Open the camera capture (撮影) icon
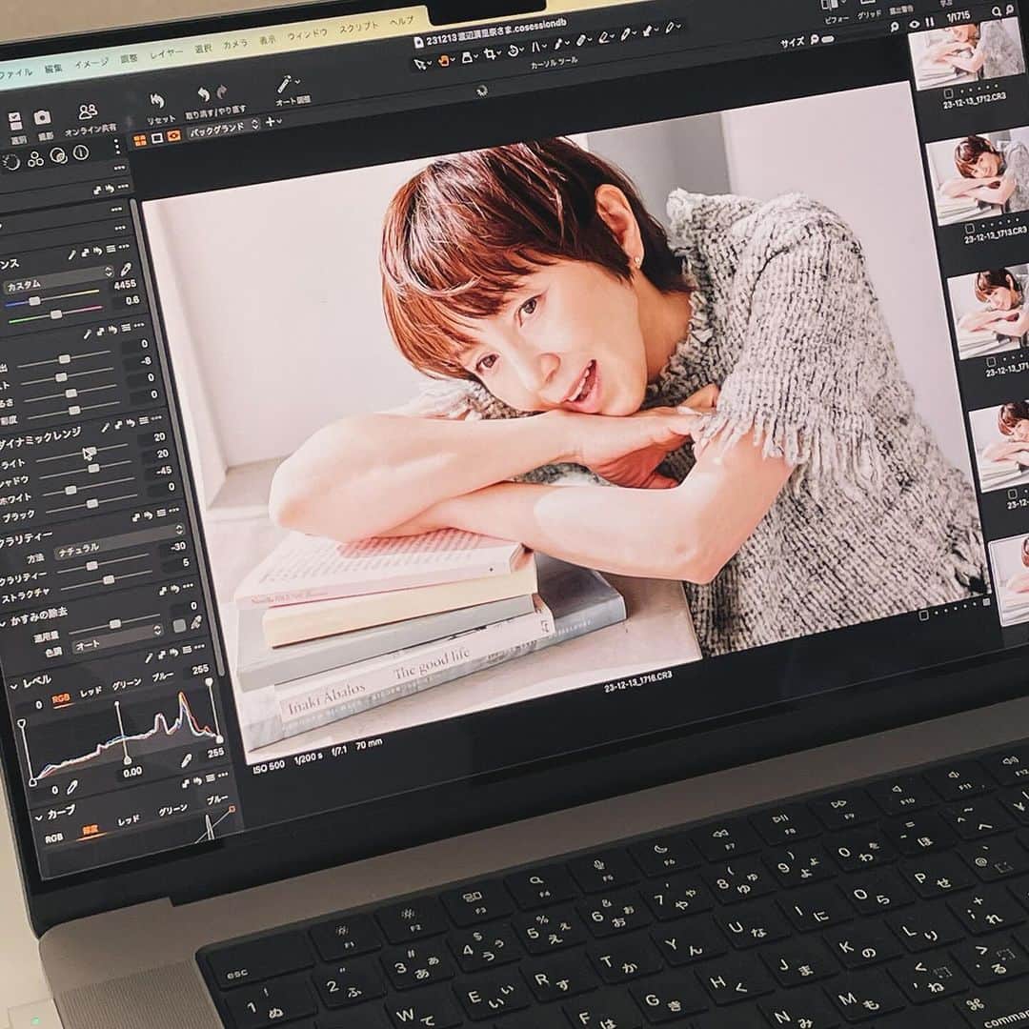Image resolution: width=1029 pixels, height=1029 pixels. 43,118
